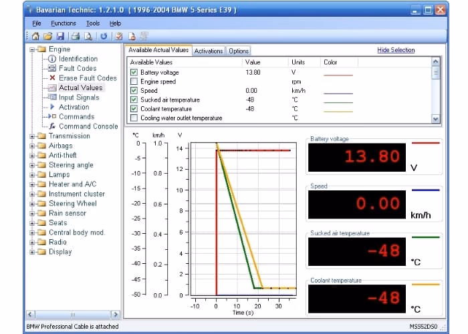Expand the Instrument cluster node
This screenshot has width=468, height=334.
[x=32, y=194]
